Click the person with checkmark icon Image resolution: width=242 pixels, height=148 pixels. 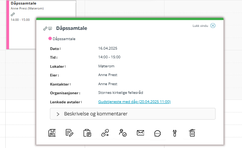[x=123, y=133]
